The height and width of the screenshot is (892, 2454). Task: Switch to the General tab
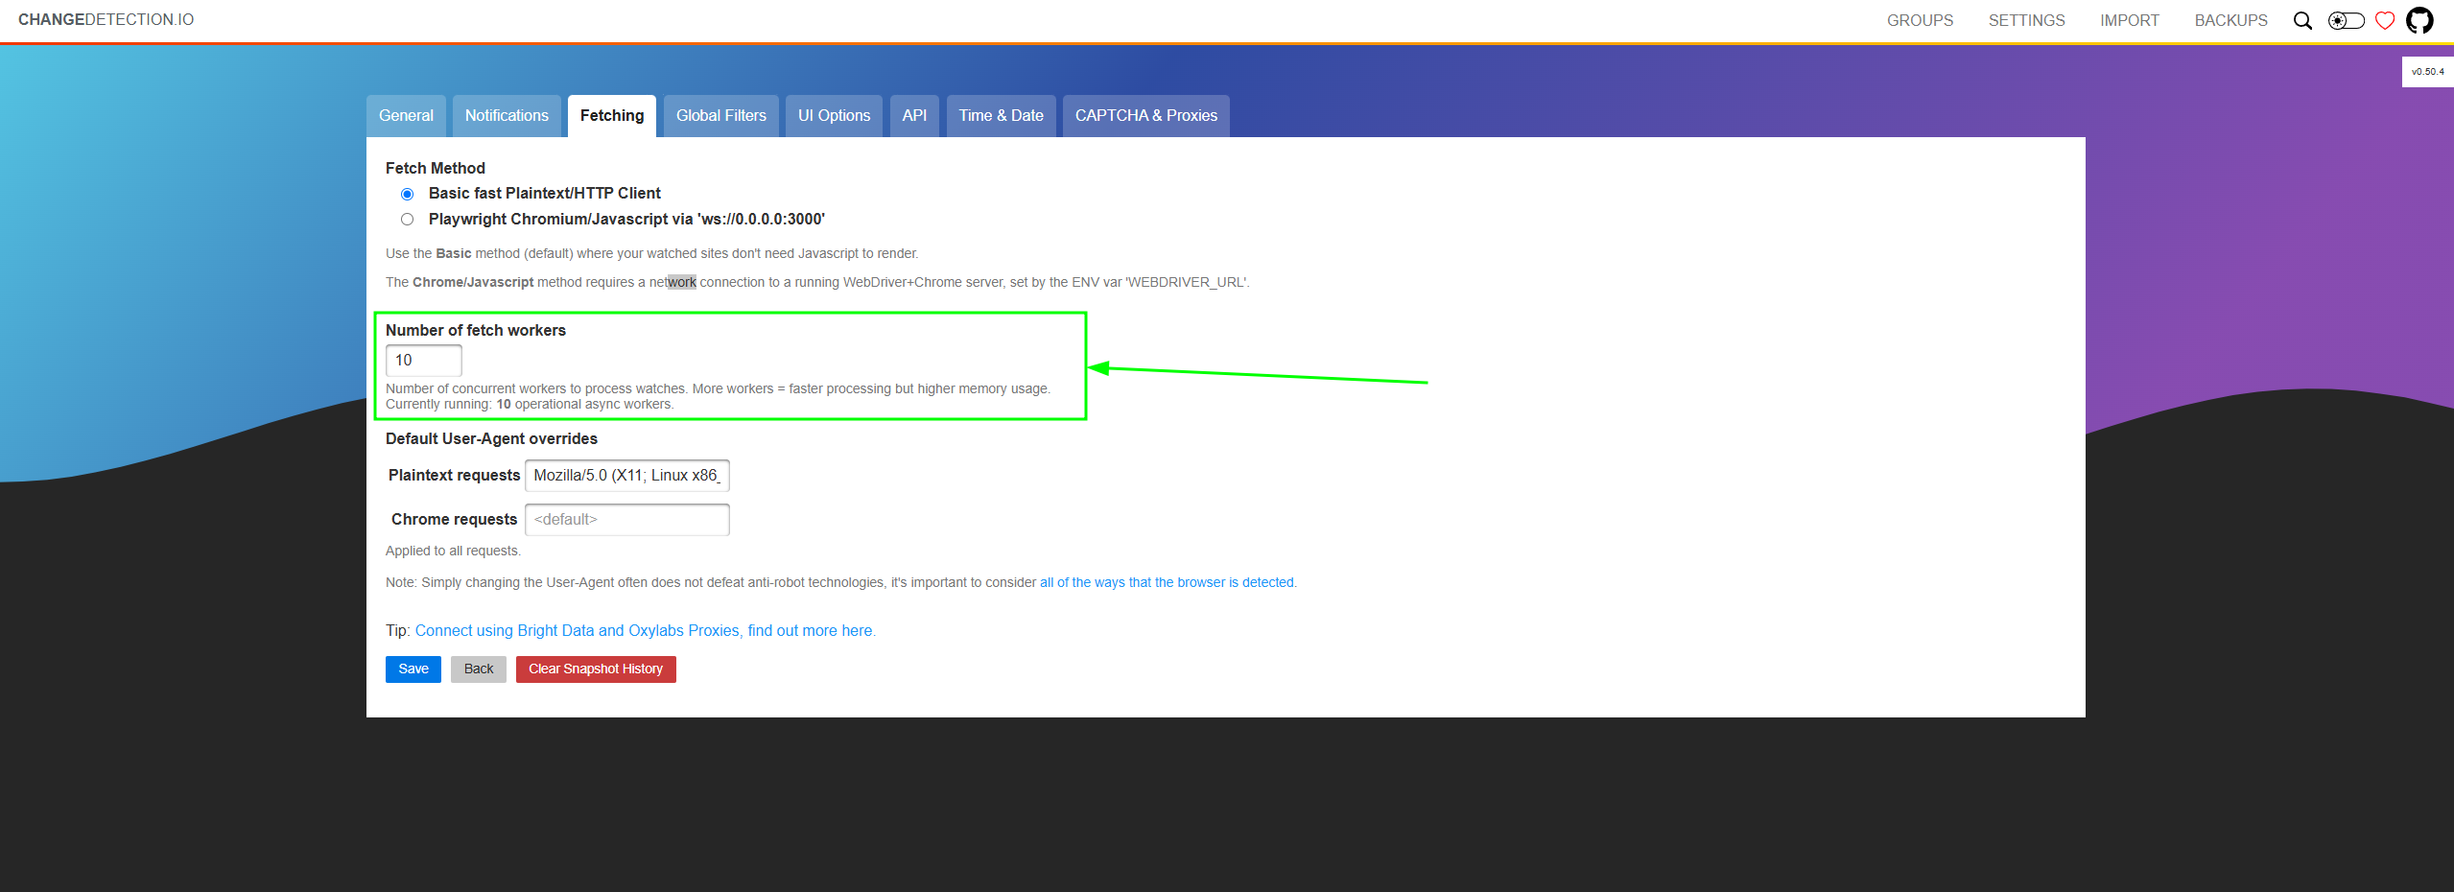point(406,116)
